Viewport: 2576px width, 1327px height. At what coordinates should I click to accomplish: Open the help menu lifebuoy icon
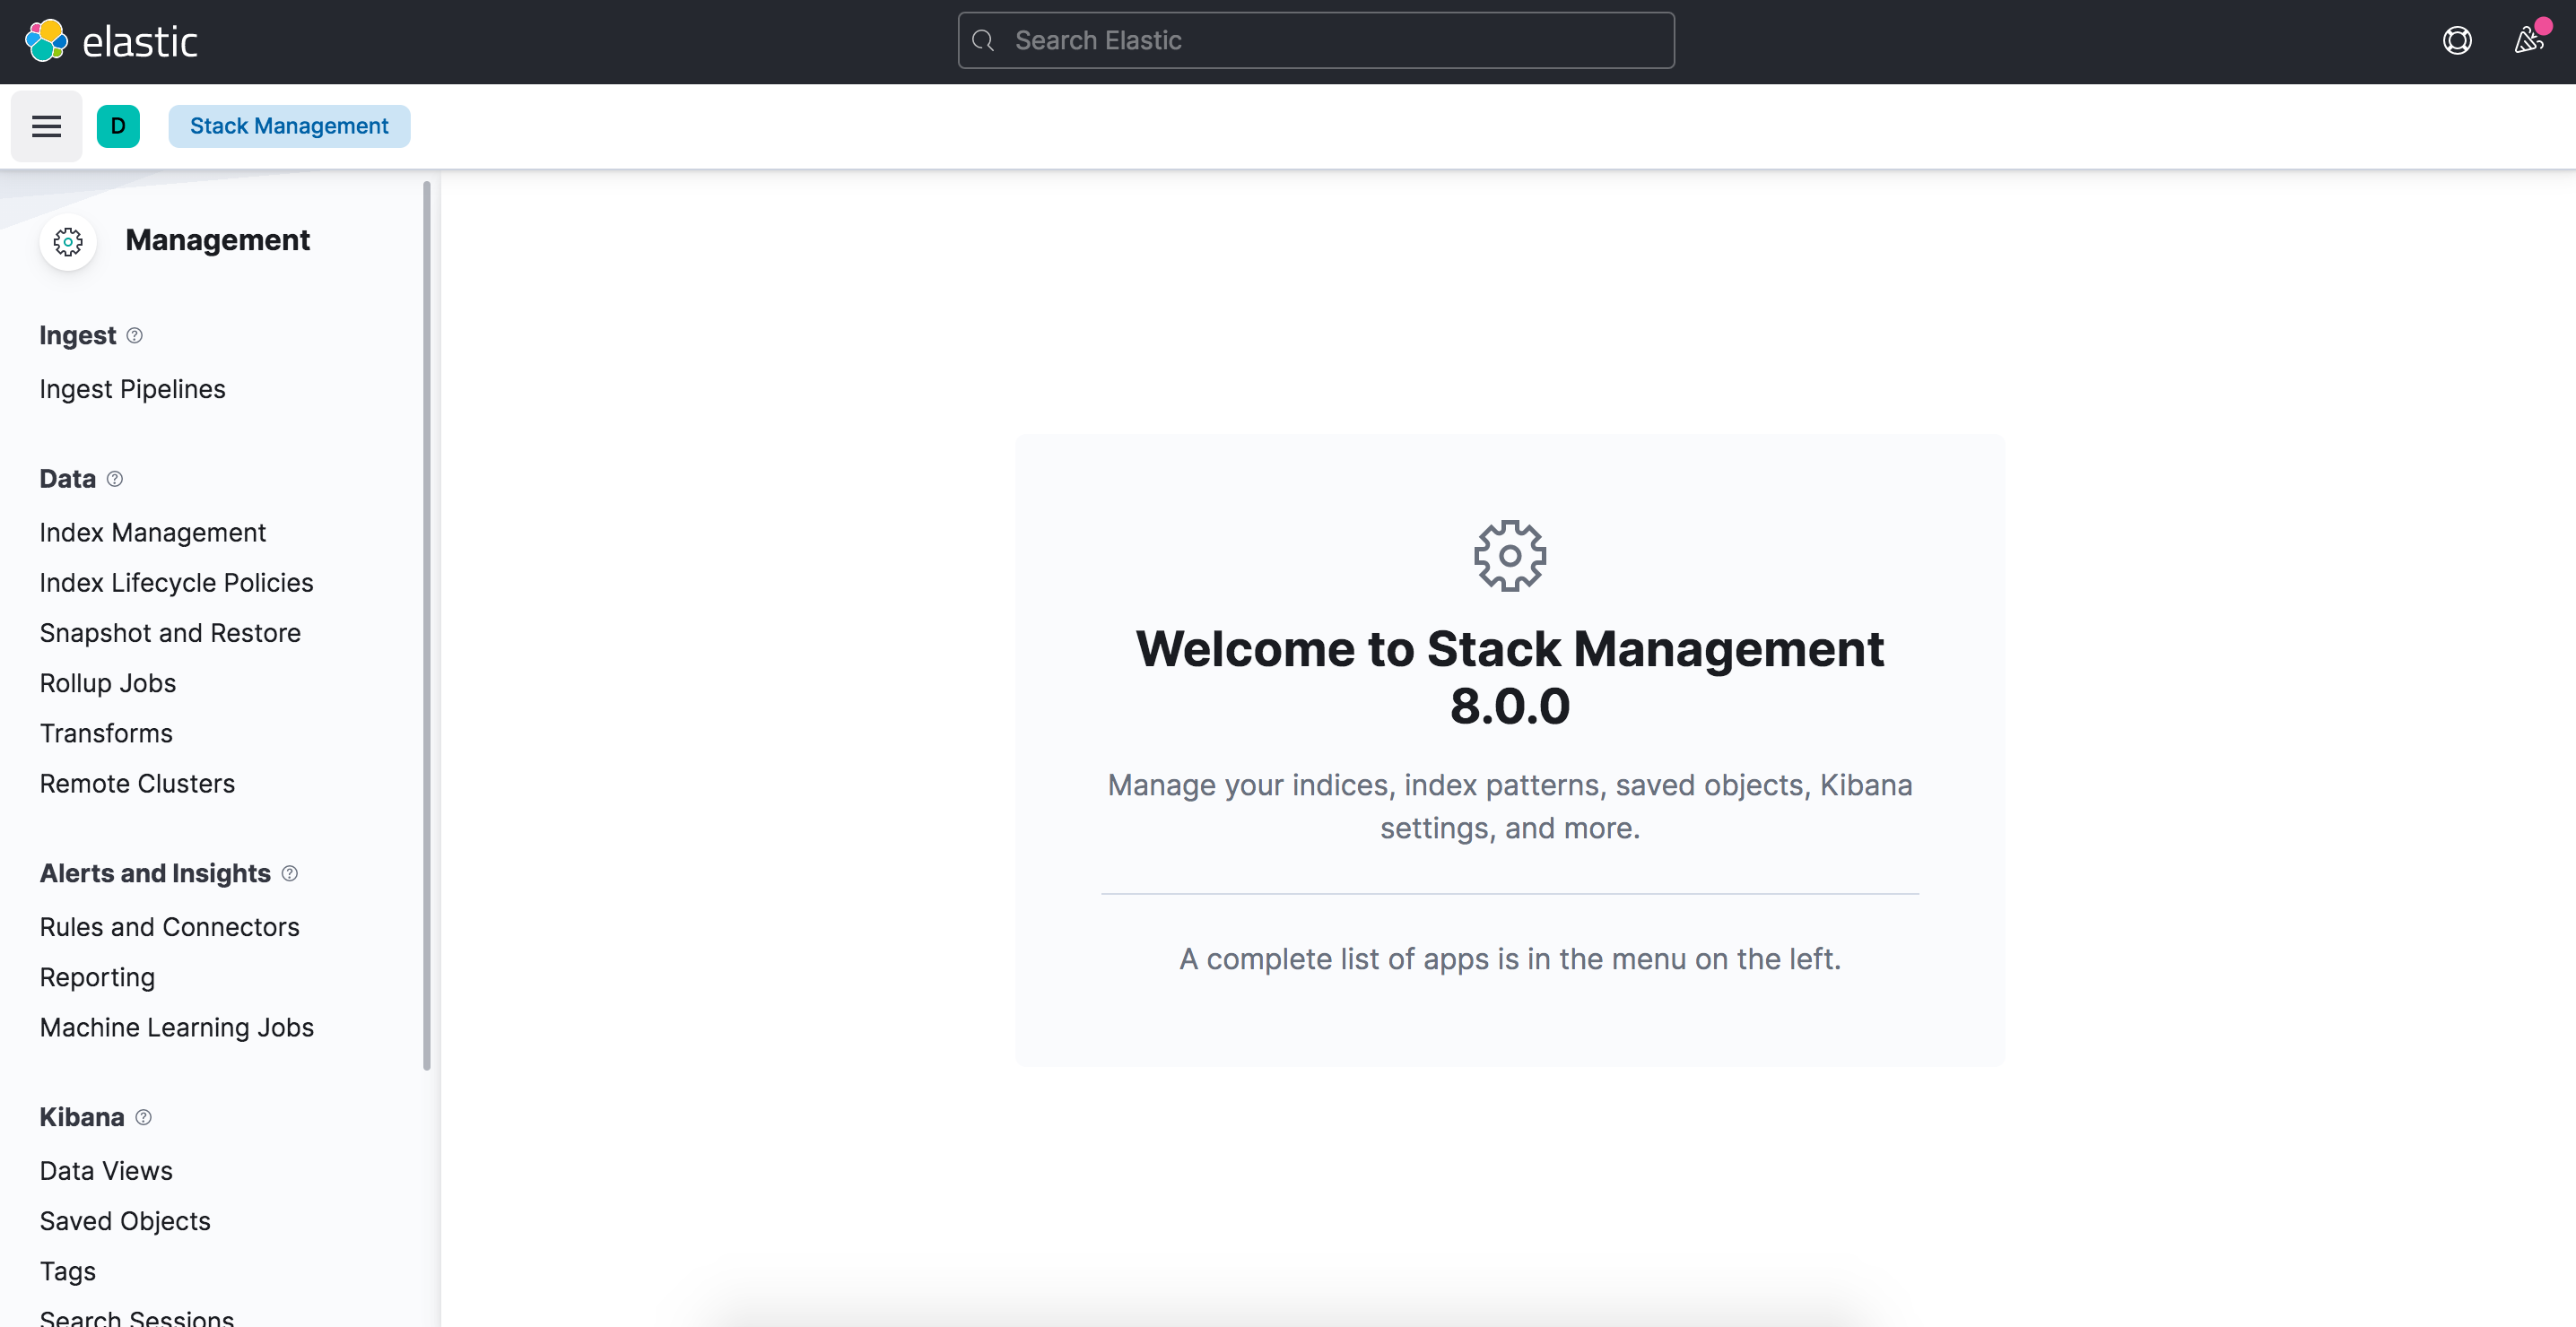2457,41
